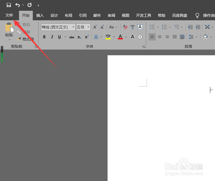The image size is (215, 181).
Task: Expand the underline style dropdown
Action: (x=65, y=37)
